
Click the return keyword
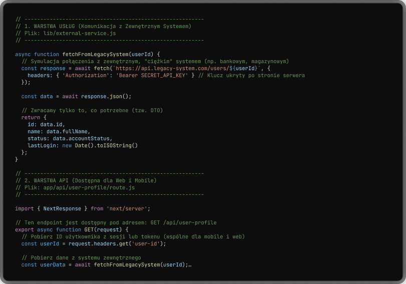[31, 117]
